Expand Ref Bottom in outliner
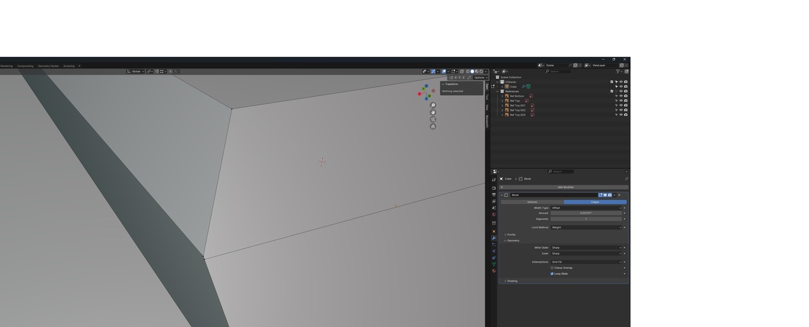The image size is (809, 327). click(502, 96)
